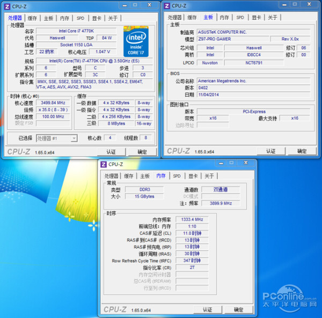The image size is (322, 318).
Task: Click the BIOS brand American Megatrends Inc.
Action: pos(253,81)
